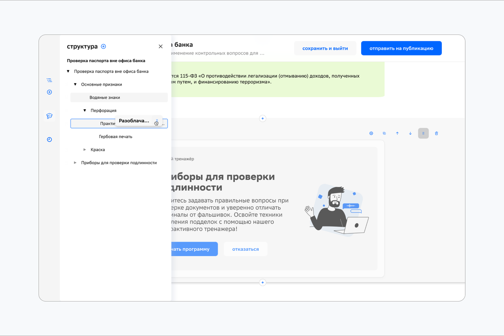The image size is (504, 336).
Task: Duplicate the block with the copy icon
Action: click(x=384, y=134)
